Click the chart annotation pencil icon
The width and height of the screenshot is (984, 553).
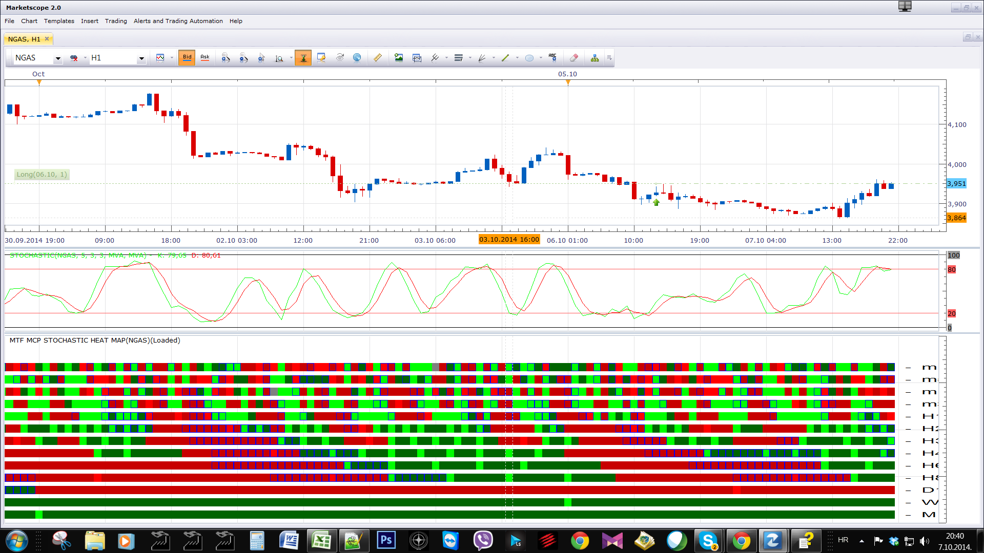tap(321, 58)
